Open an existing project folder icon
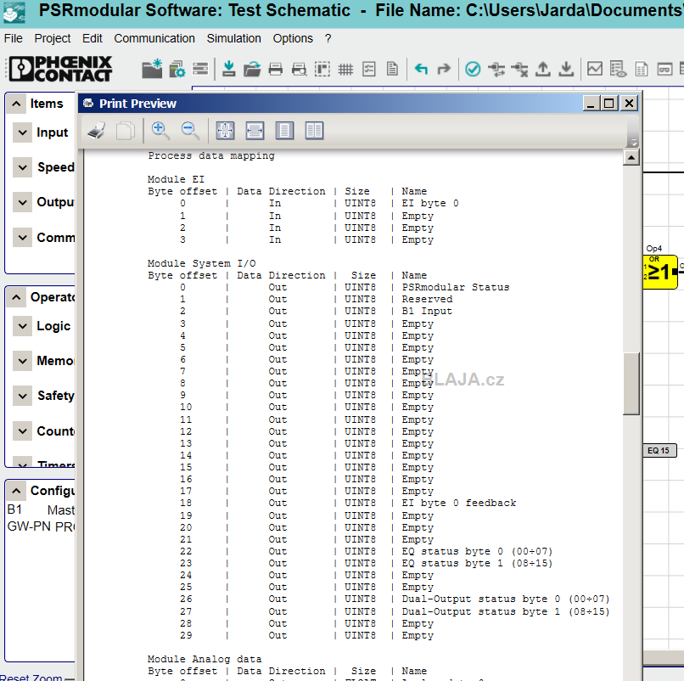 pos(252,69)
